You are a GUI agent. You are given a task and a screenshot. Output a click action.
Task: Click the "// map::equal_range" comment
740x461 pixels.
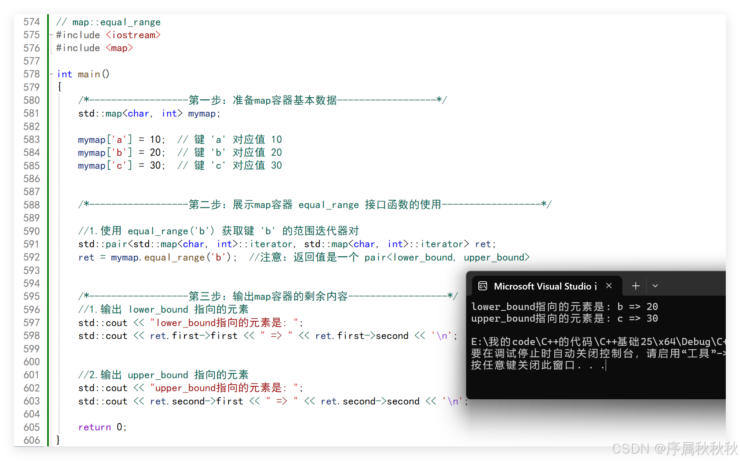[x=109, y=22]
